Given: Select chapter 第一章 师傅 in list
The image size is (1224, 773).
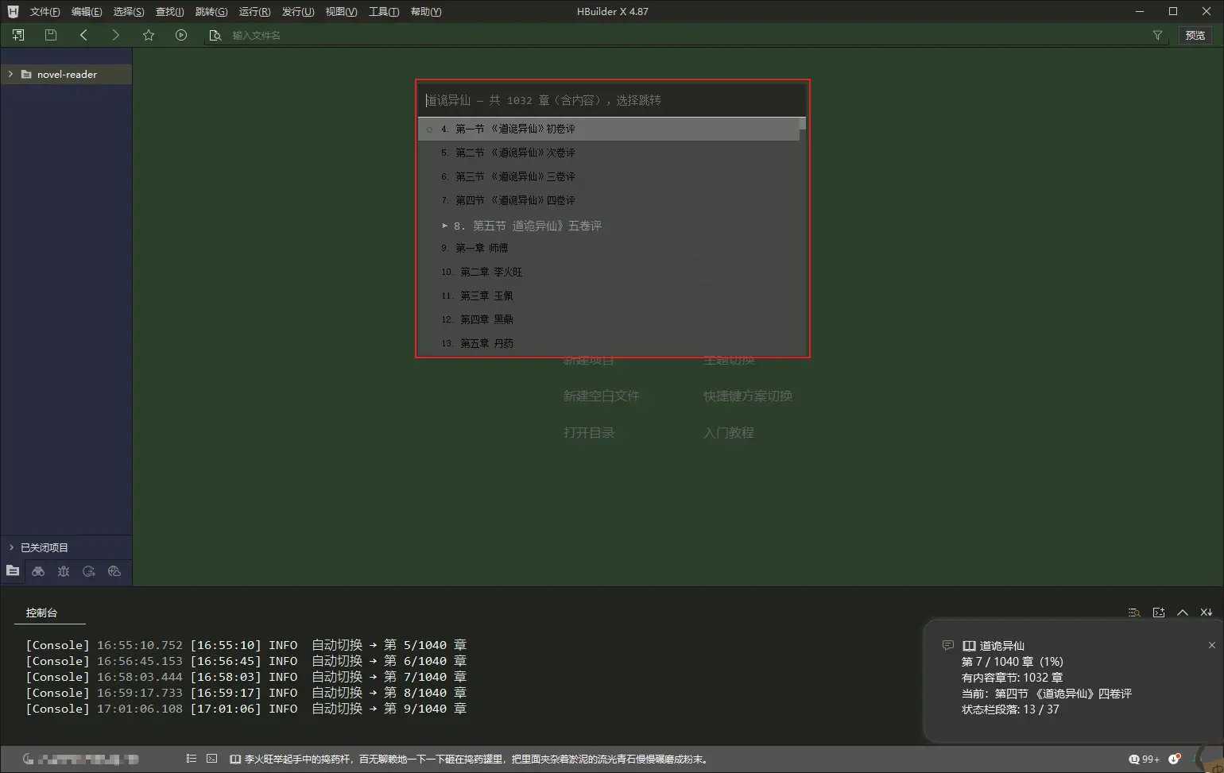Looking at the screenshot, I should click(x=482, y=248).
